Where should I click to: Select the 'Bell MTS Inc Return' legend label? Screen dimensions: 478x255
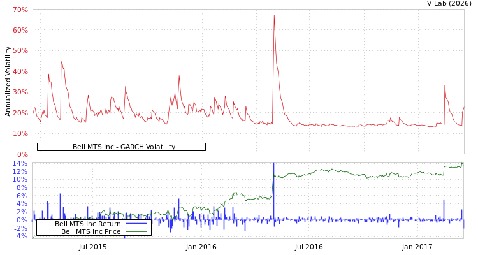pyautogui.click(x=87, y=224)
